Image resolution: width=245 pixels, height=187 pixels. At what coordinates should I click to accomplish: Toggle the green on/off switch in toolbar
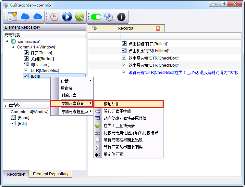pos(96,17)
